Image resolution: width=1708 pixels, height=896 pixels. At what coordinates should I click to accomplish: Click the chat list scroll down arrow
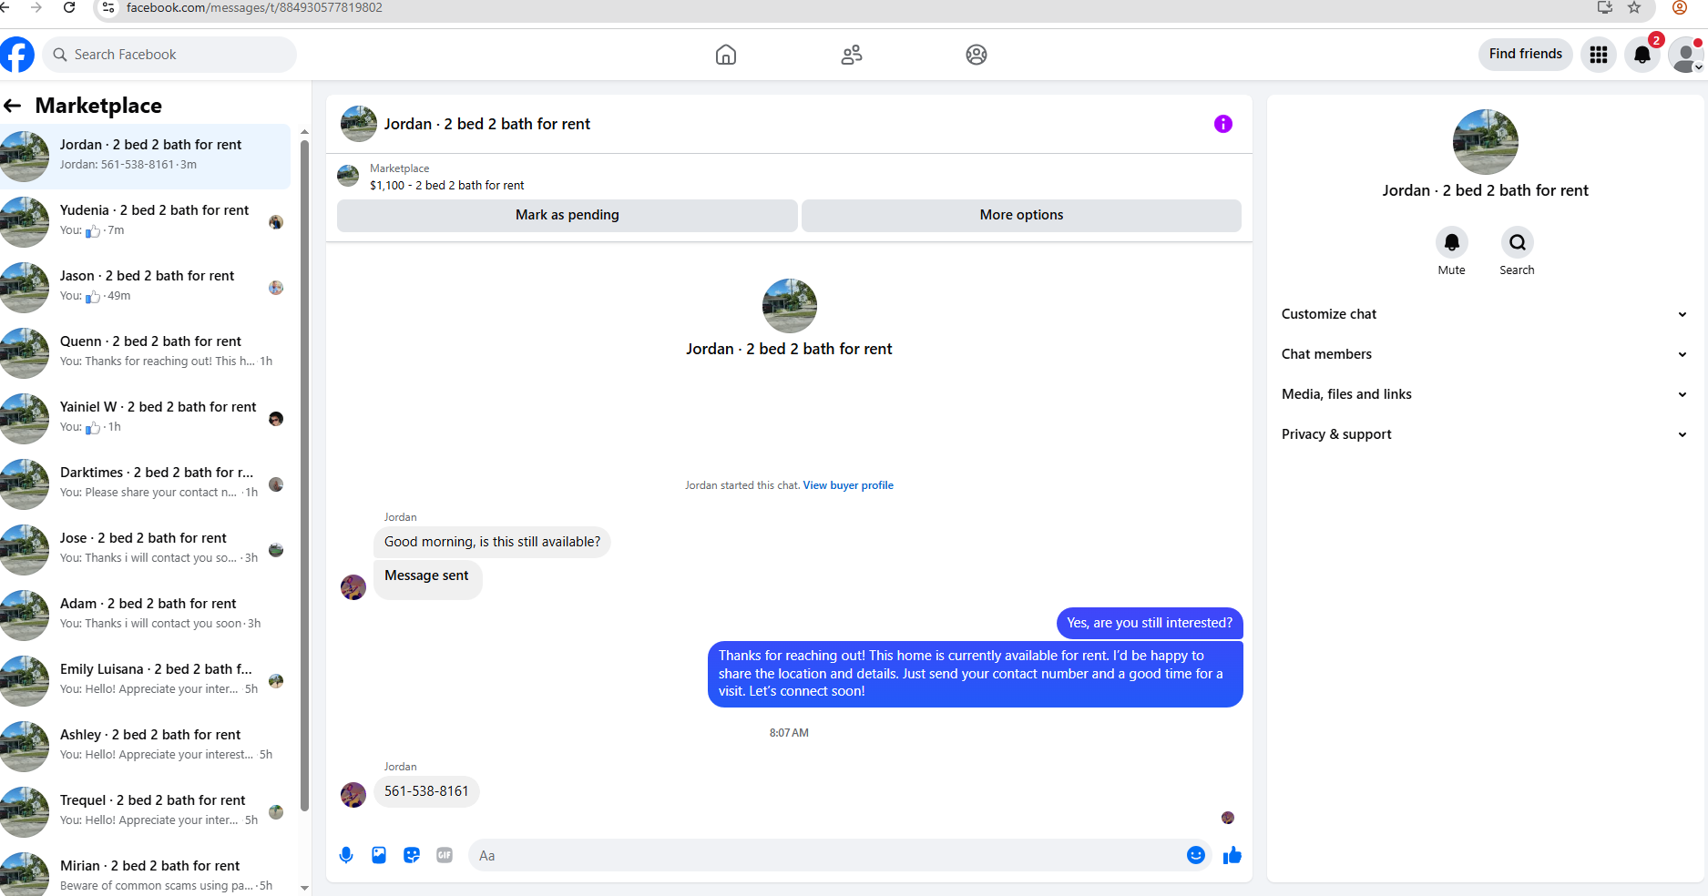[304, 887]
